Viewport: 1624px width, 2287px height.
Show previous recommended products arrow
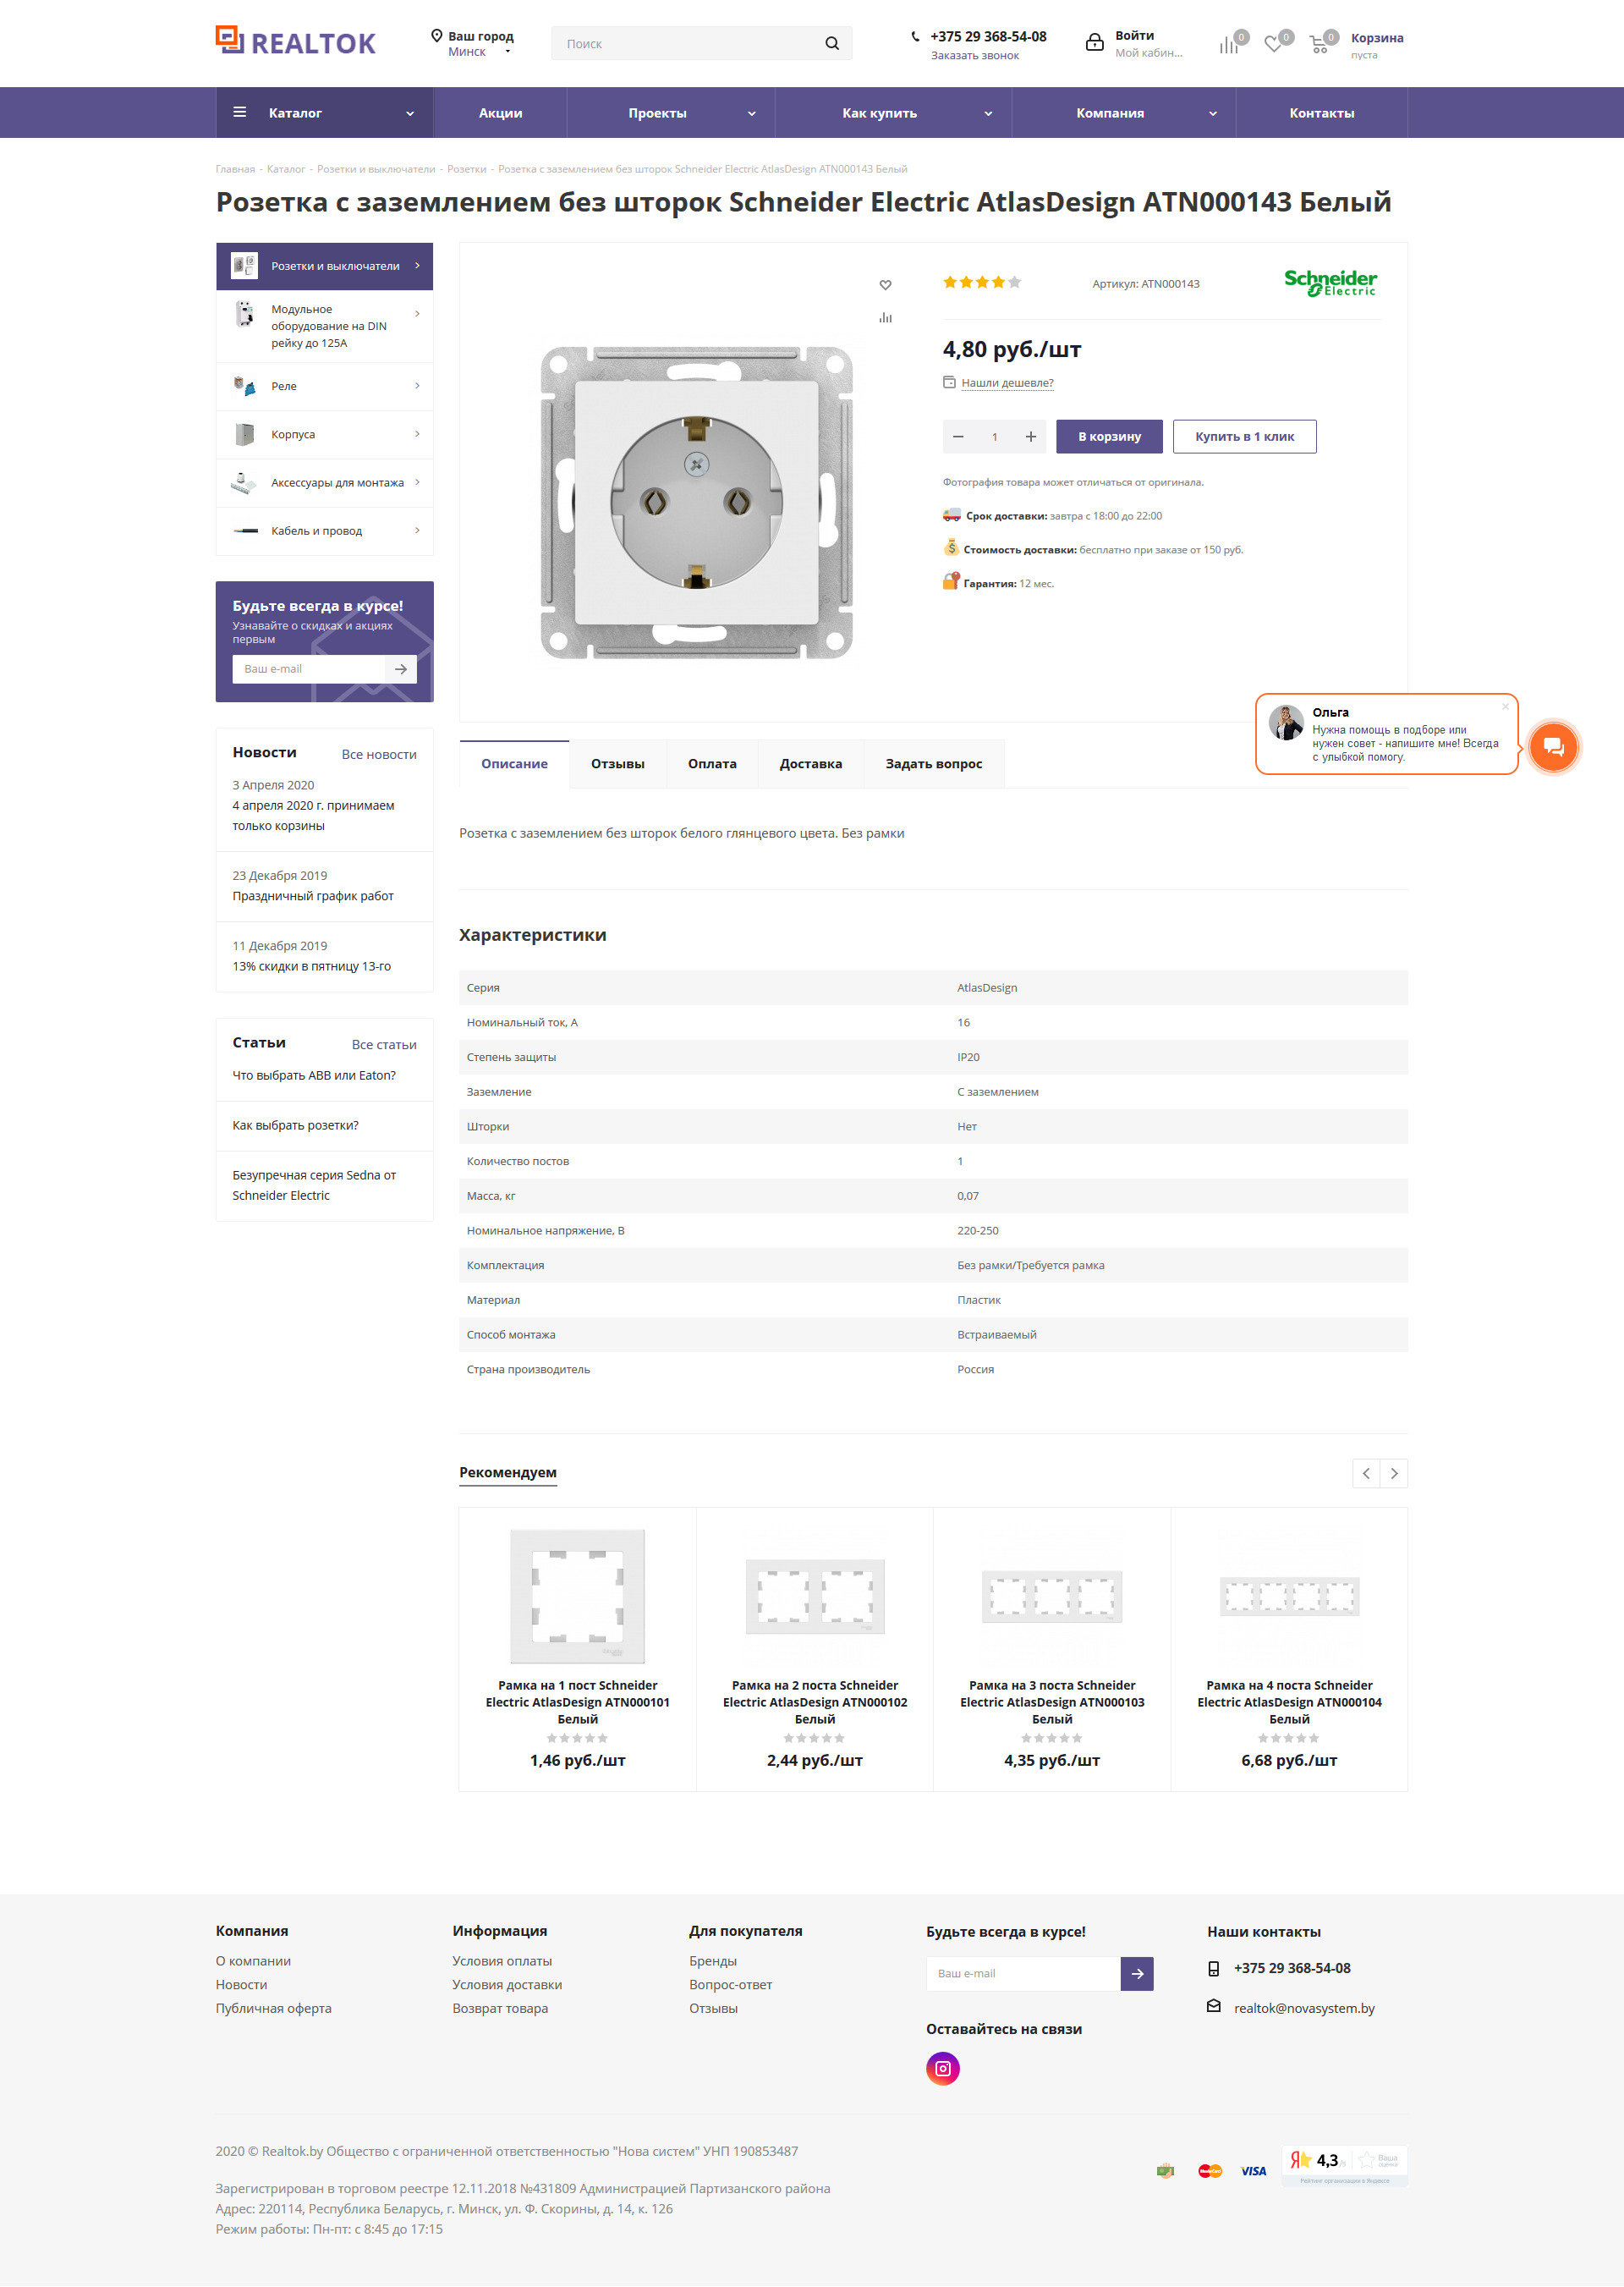(1366, 1473)
